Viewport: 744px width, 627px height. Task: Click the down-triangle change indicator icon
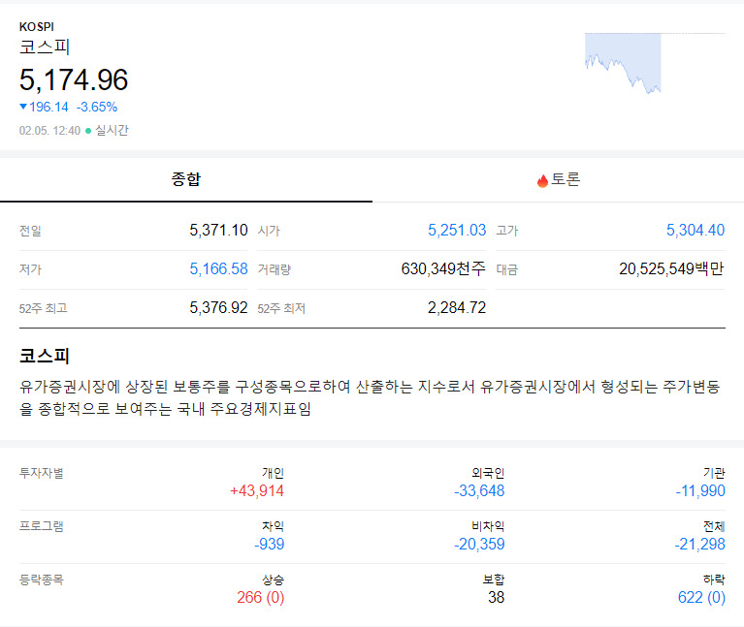(x=22, y=107)
